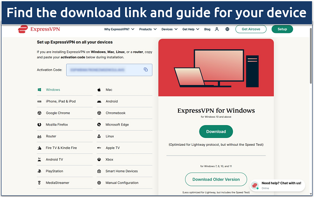Viewport: 314px width, 197px height.
Task: Click the Mozilla Firefox icon
Action: [39, 125]
